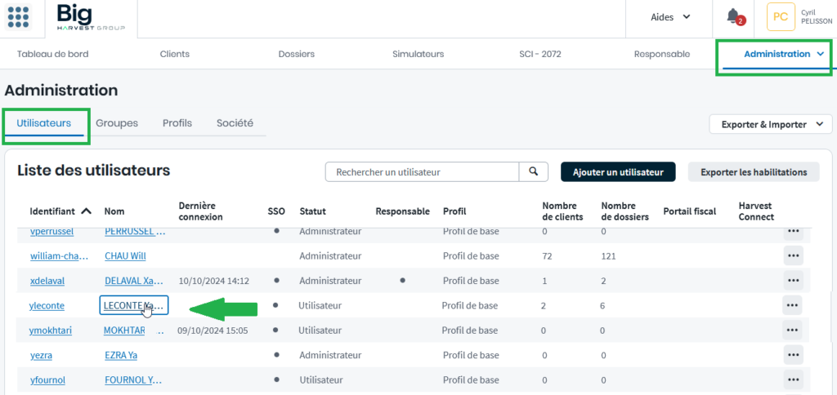
Task: Open three-dot menu for ymokhtari row
Action: point(791,331)
